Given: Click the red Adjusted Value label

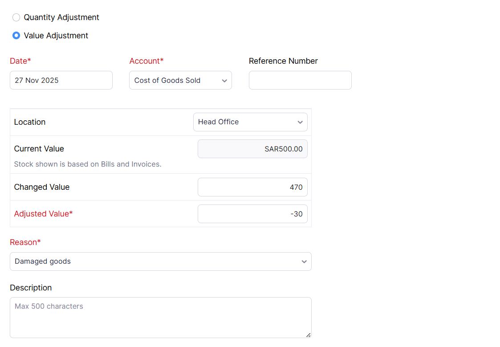Looking at the screenshot, I should point(43,214).
